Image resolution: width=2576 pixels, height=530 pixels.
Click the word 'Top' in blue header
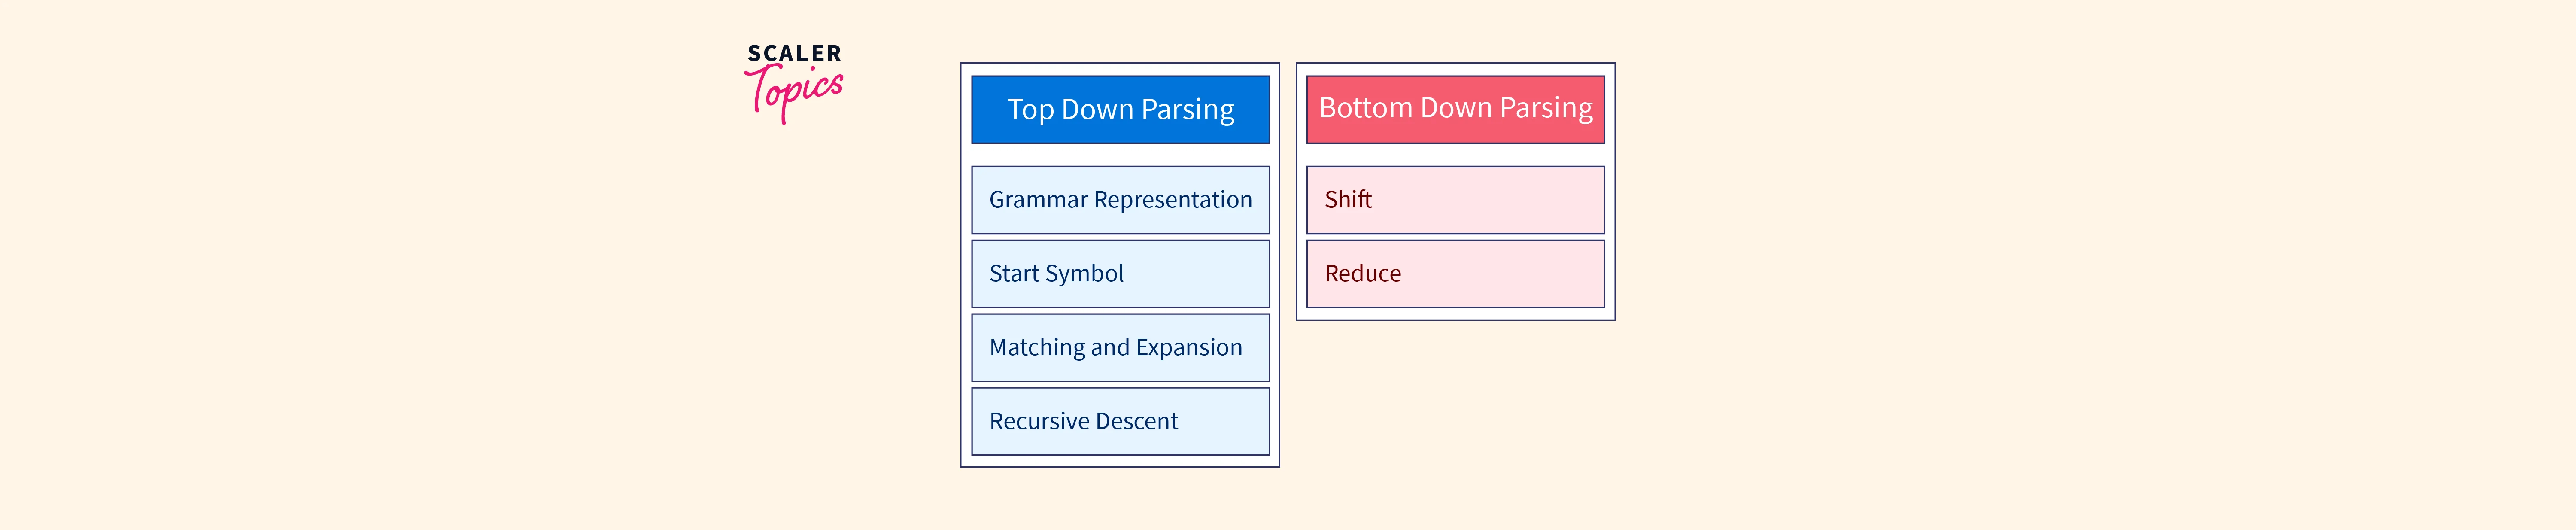point(1030,110)
